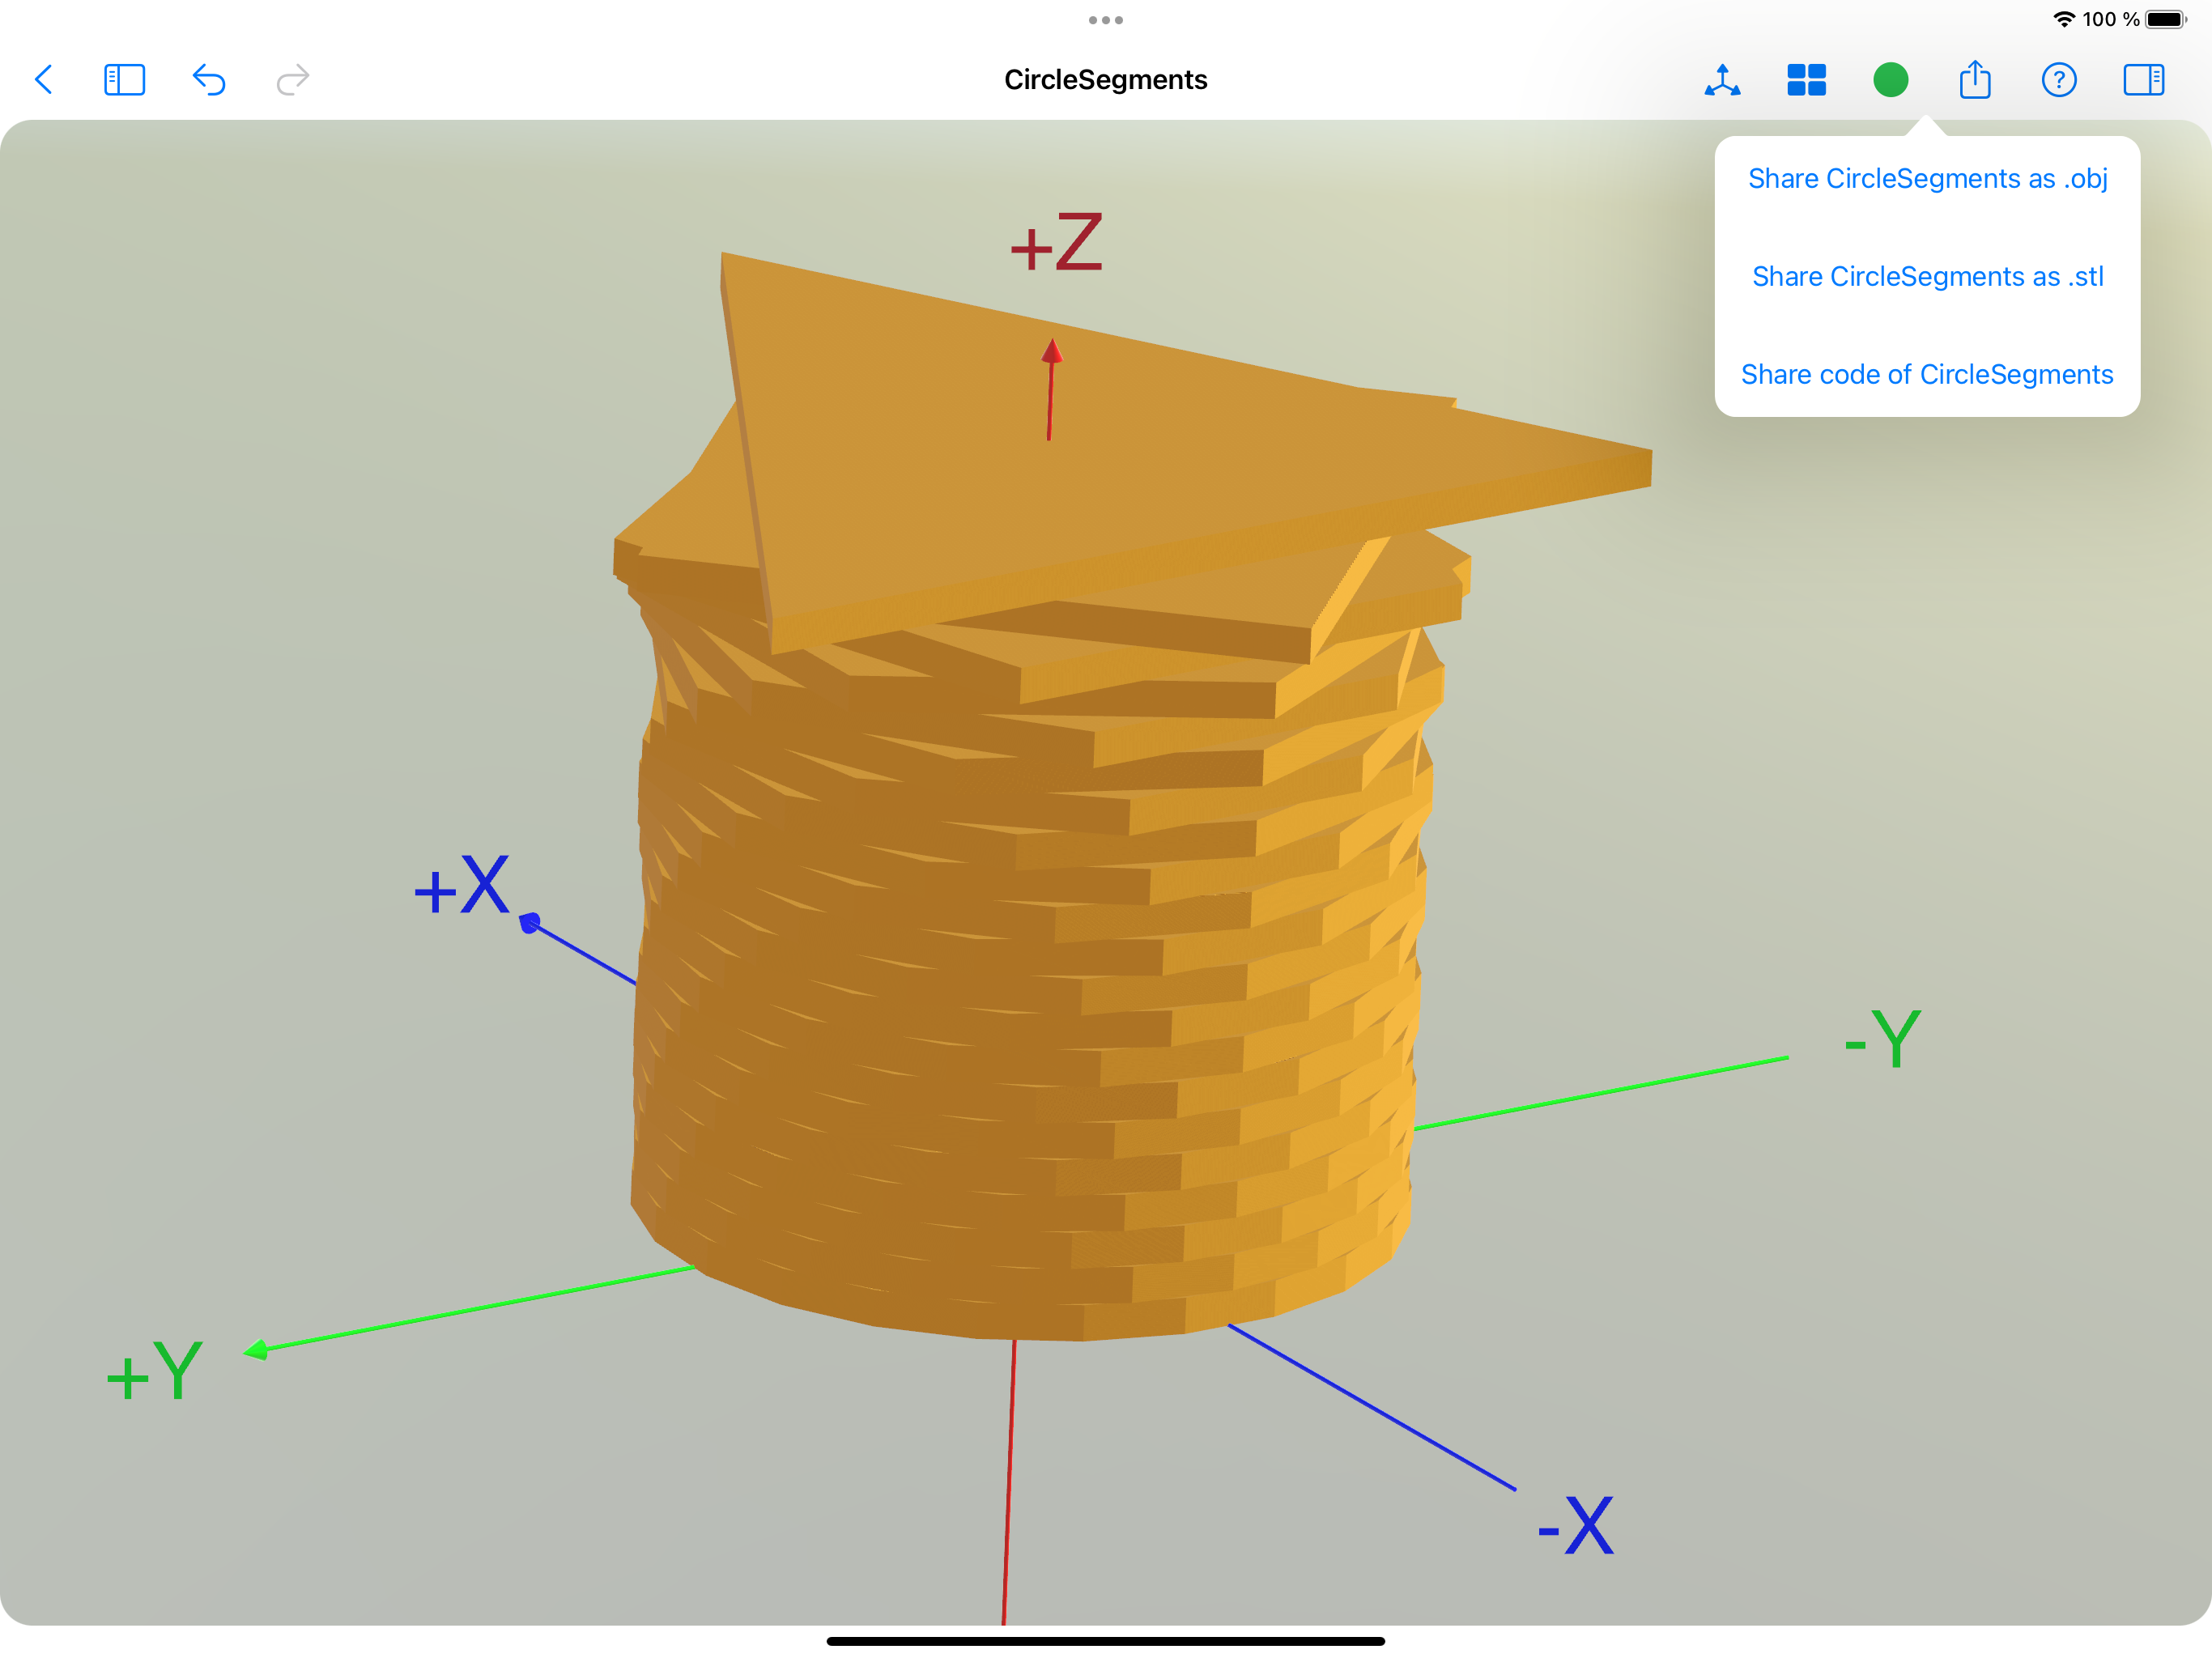
Task: Click the undo arrow
Action: point(208,79)
